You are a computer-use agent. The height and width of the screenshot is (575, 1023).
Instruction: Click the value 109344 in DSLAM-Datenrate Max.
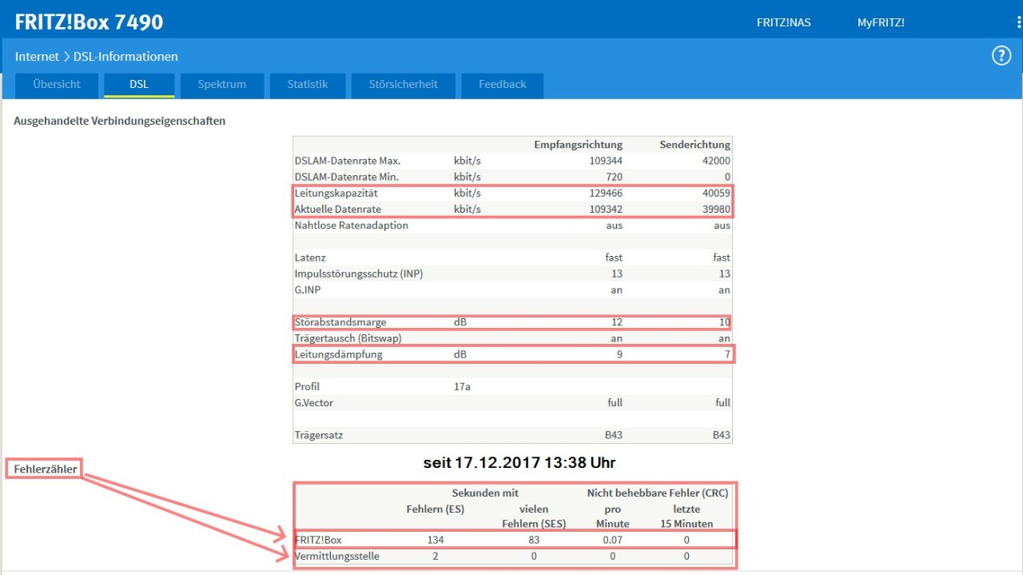[604, 161]
